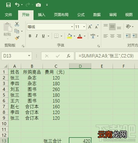Click the Name Box showing D13
The width and height of the screenshot is (138, 143).
(x=14, y=56)
